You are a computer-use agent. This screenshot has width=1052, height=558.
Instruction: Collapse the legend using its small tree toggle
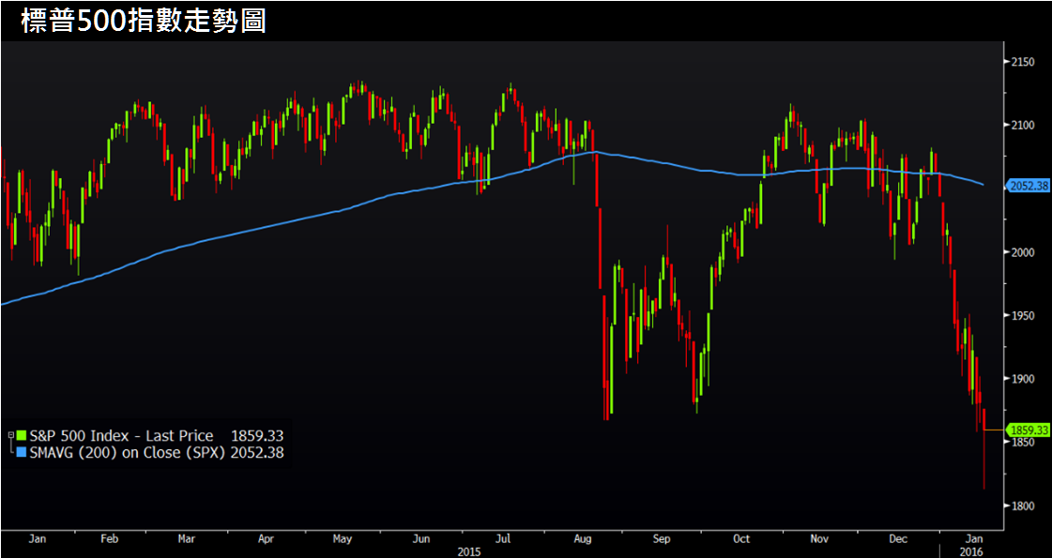[x=10, y=436]
